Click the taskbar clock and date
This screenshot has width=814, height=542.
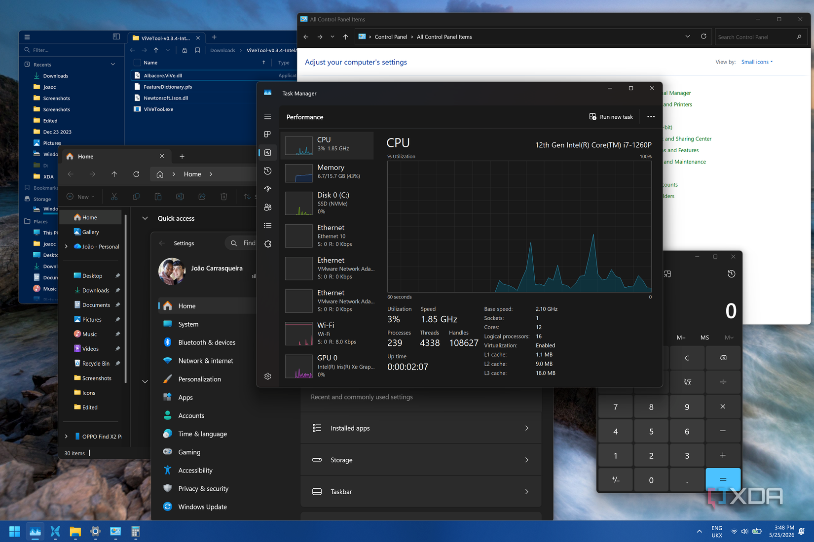coord(781,531)
